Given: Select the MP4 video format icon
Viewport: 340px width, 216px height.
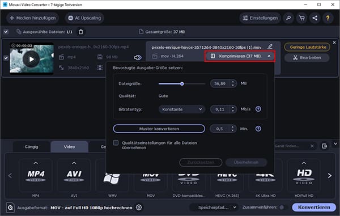Looking at the screenshot, I should pyautogui.click(x=36, y=175).
